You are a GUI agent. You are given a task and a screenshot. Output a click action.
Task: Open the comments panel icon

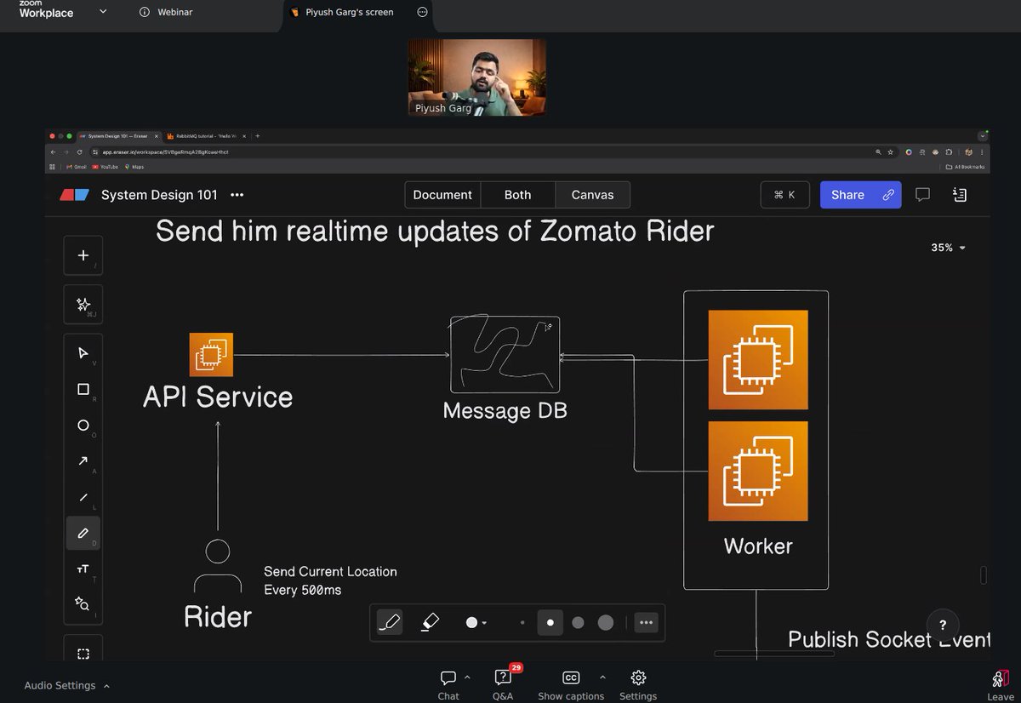[922, 195]
